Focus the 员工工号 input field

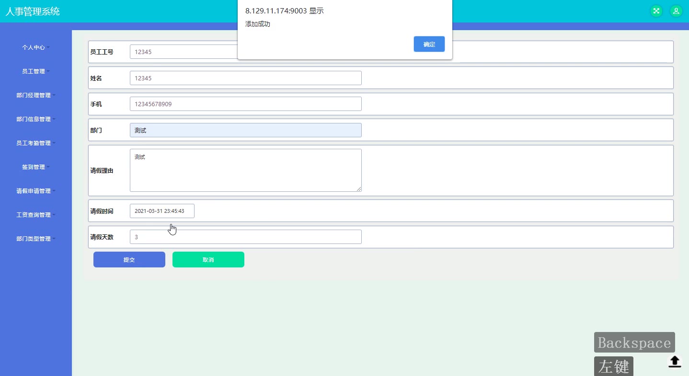(184, 52)
